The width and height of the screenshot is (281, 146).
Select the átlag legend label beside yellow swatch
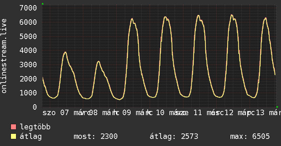[31, 136]
